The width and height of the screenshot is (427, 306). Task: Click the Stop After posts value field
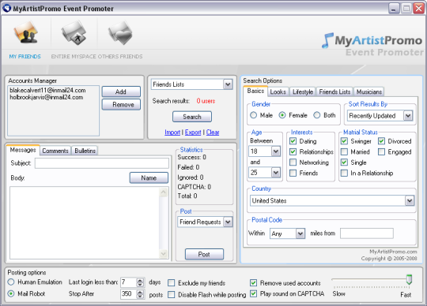tap(129, 294)
